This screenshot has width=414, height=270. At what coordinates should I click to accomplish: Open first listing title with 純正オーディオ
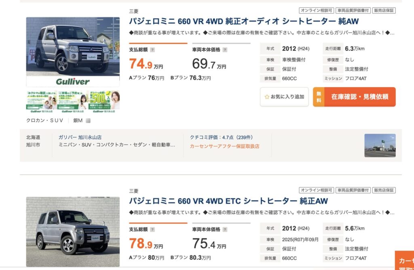pos(244,21)
